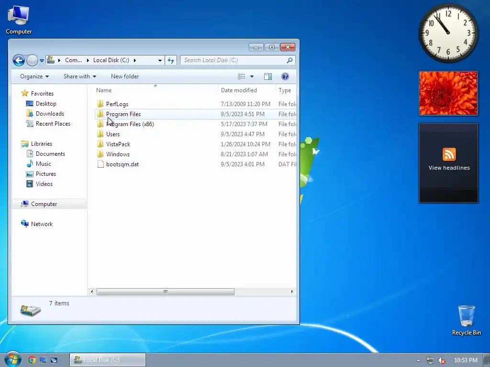Click the horizontal scrollbar thumb
Screen dimensions: 490x367
pos(165,291)
